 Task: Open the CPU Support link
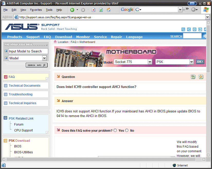tap(23, 130)
